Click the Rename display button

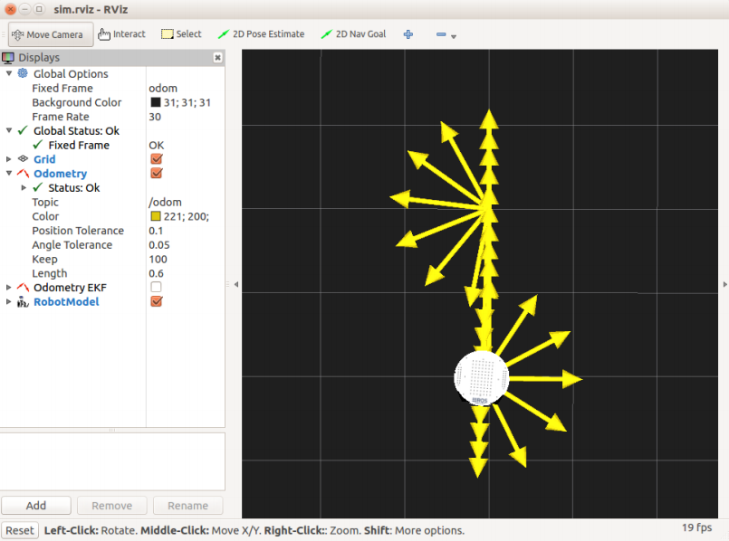pyautogui.click(x=187, y=505)
